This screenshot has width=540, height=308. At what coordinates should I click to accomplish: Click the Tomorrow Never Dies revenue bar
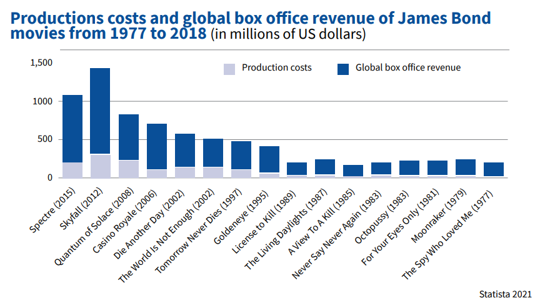pos(241,156)
